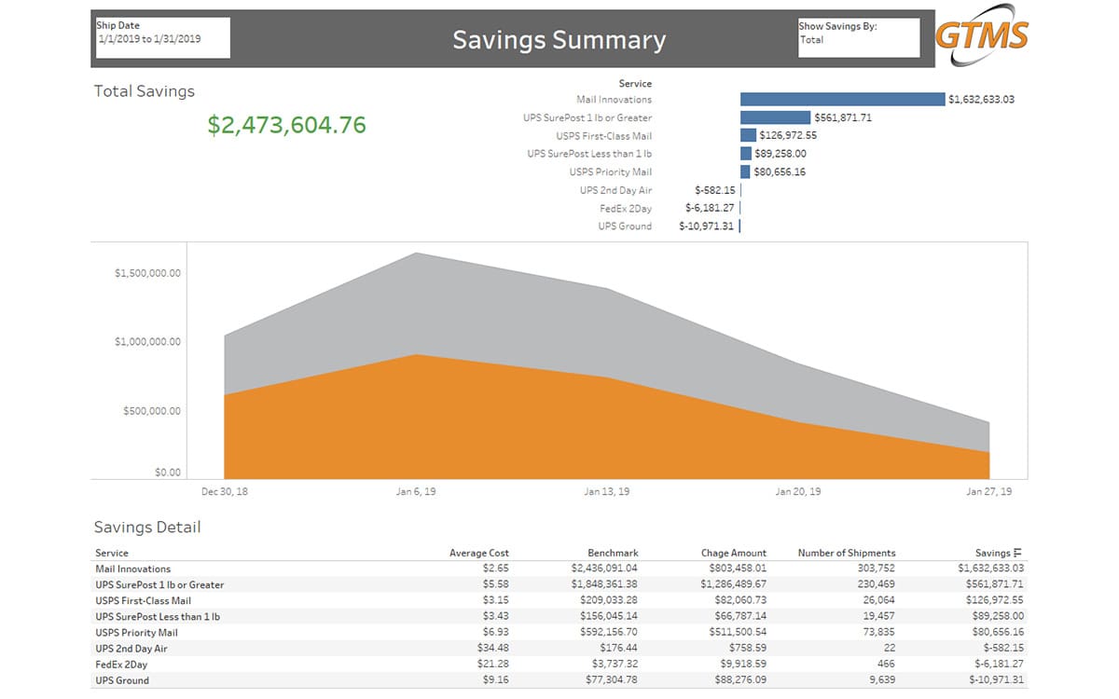
Task: Click the 303,752 shipments cell
Action: pyautogui.click(x=877, y=569)
